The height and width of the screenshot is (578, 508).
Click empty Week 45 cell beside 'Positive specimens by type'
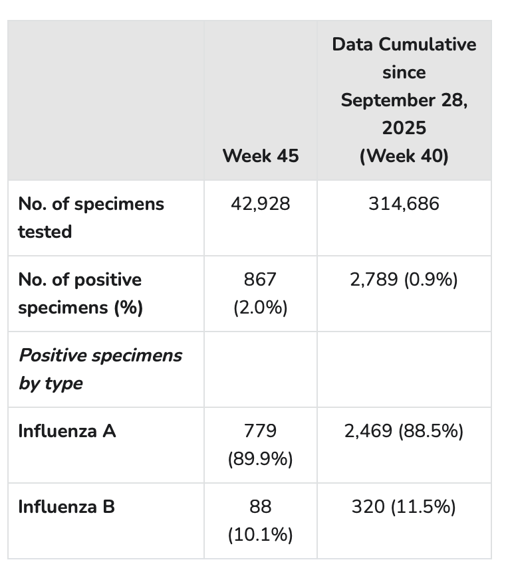(x=260, y=369)
